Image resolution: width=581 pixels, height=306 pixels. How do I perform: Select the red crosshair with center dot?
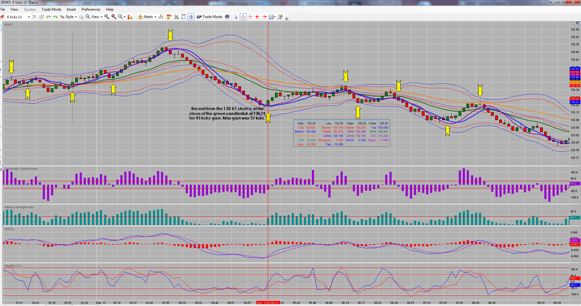pos(257,17)
